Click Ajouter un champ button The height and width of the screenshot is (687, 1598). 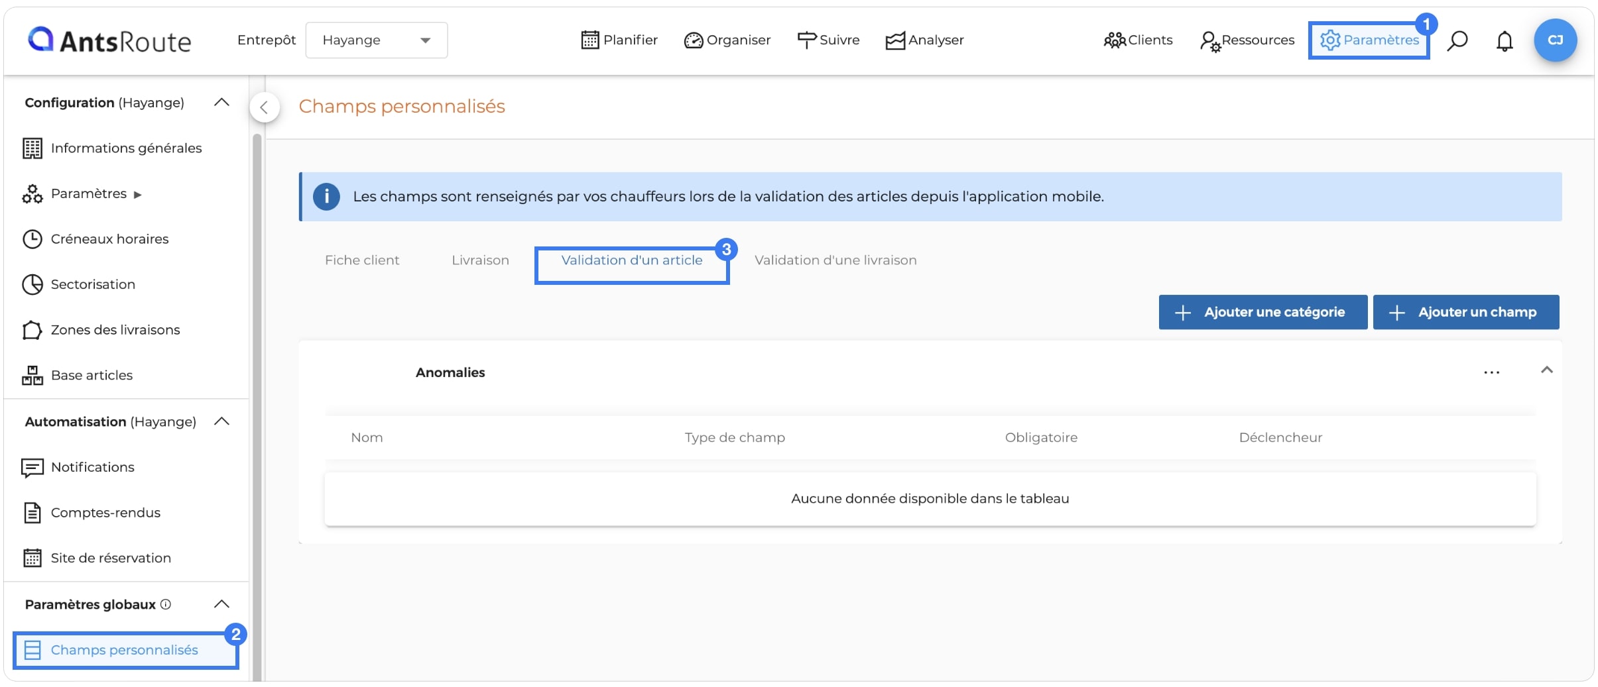(1466, 312)
